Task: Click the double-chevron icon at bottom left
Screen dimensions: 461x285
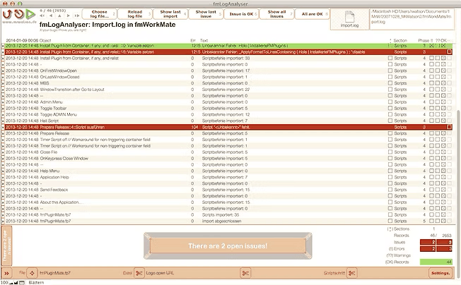Action: [x=6, y=273]
